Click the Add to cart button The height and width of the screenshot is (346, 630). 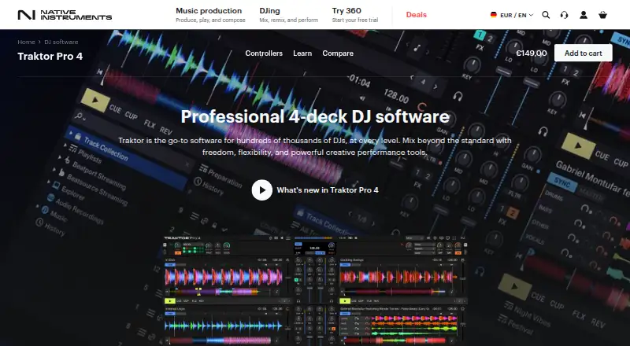tap(583, 53)
